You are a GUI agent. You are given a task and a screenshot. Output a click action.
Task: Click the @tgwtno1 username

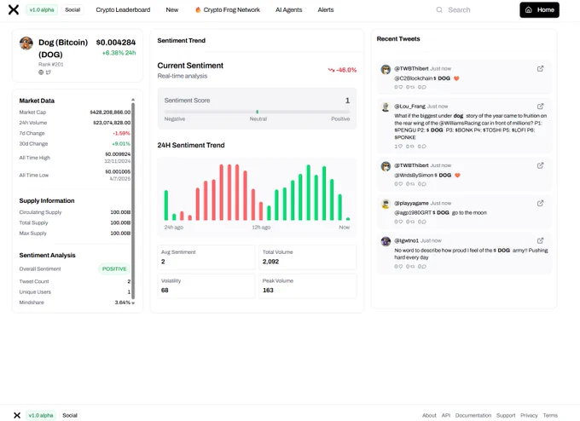[407, 240]
